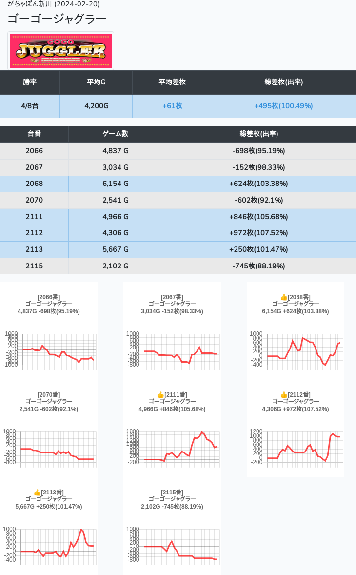Click the 台番 column header
The image size is (356, 575).
(x=34, y=134)
